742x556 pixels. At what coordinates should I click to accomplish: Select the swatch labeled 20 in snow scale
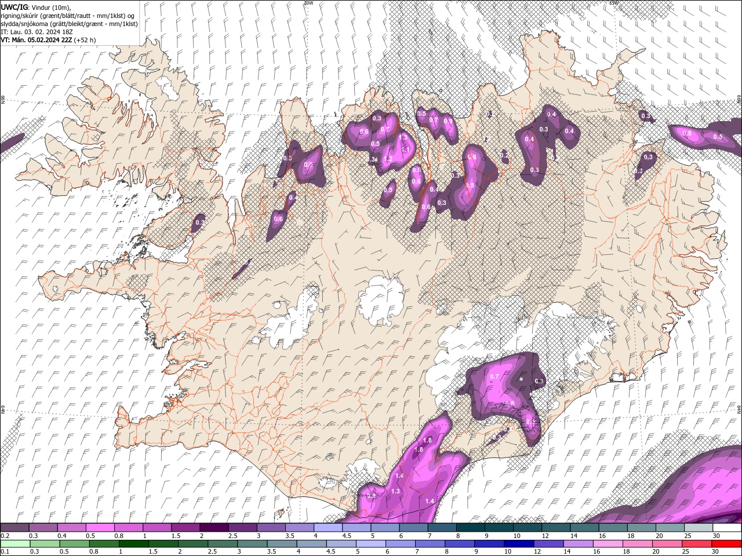(670, 528)
